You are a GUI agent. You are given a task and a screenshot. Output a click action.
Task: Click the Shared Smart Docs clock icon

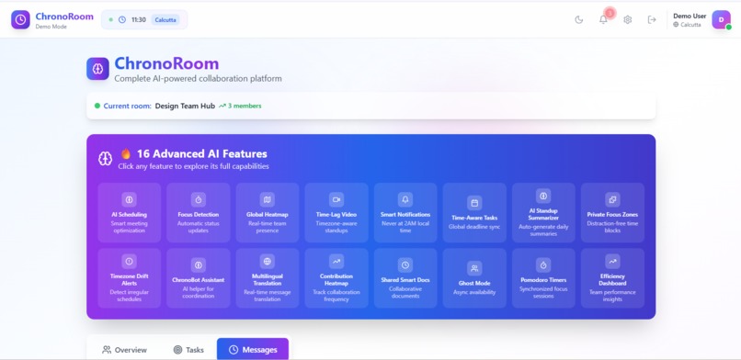coord(405,264)
